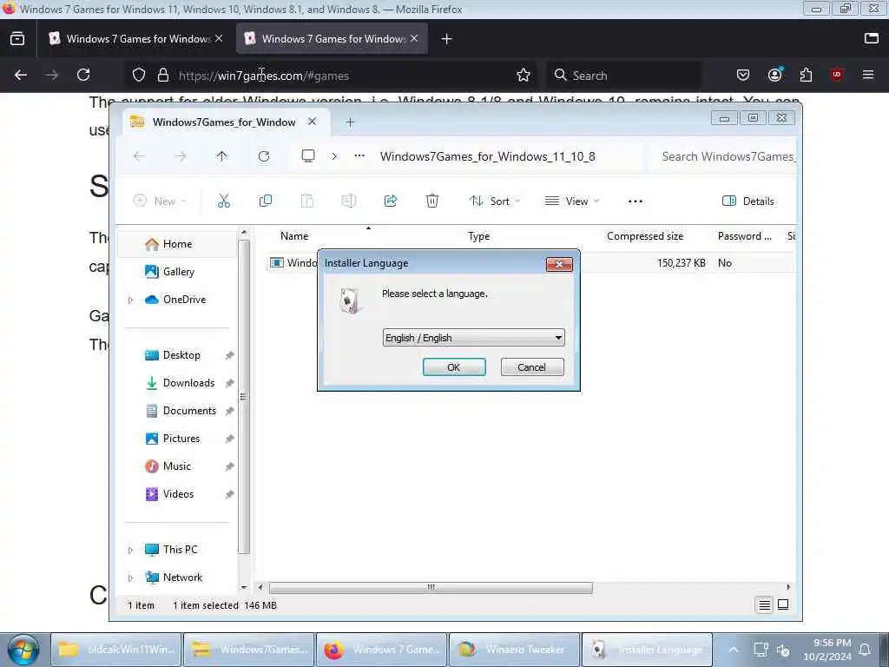Open a new Firefox tab

(x=447, y=38)
